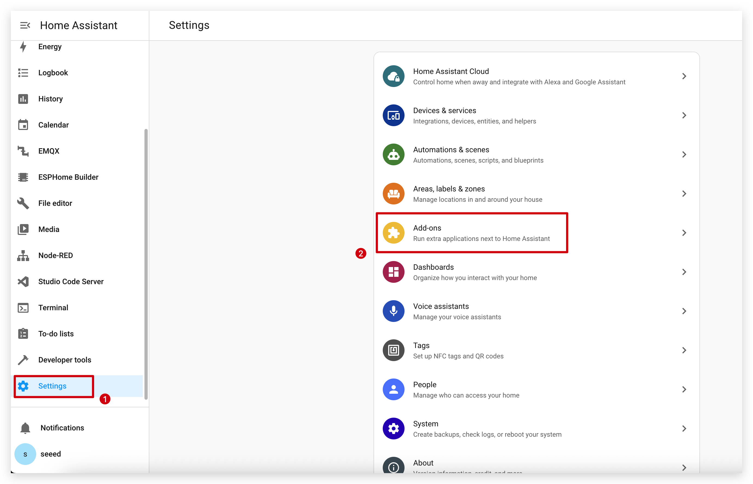Click the Notifications bell icon
This screenshot has width=753, height=484.
[x=25, y=428]
